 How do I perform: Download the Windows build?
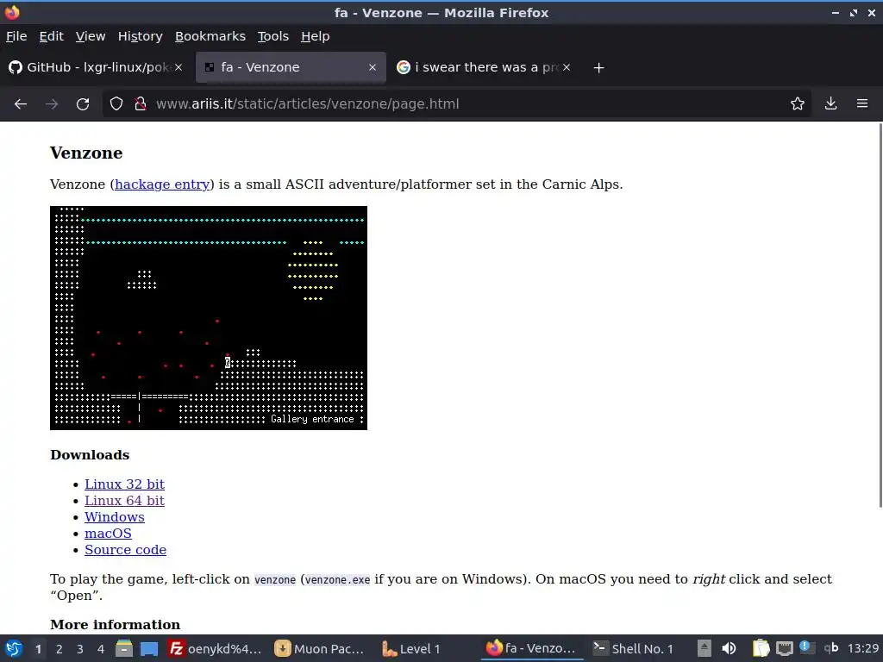(x=115, y=517)
